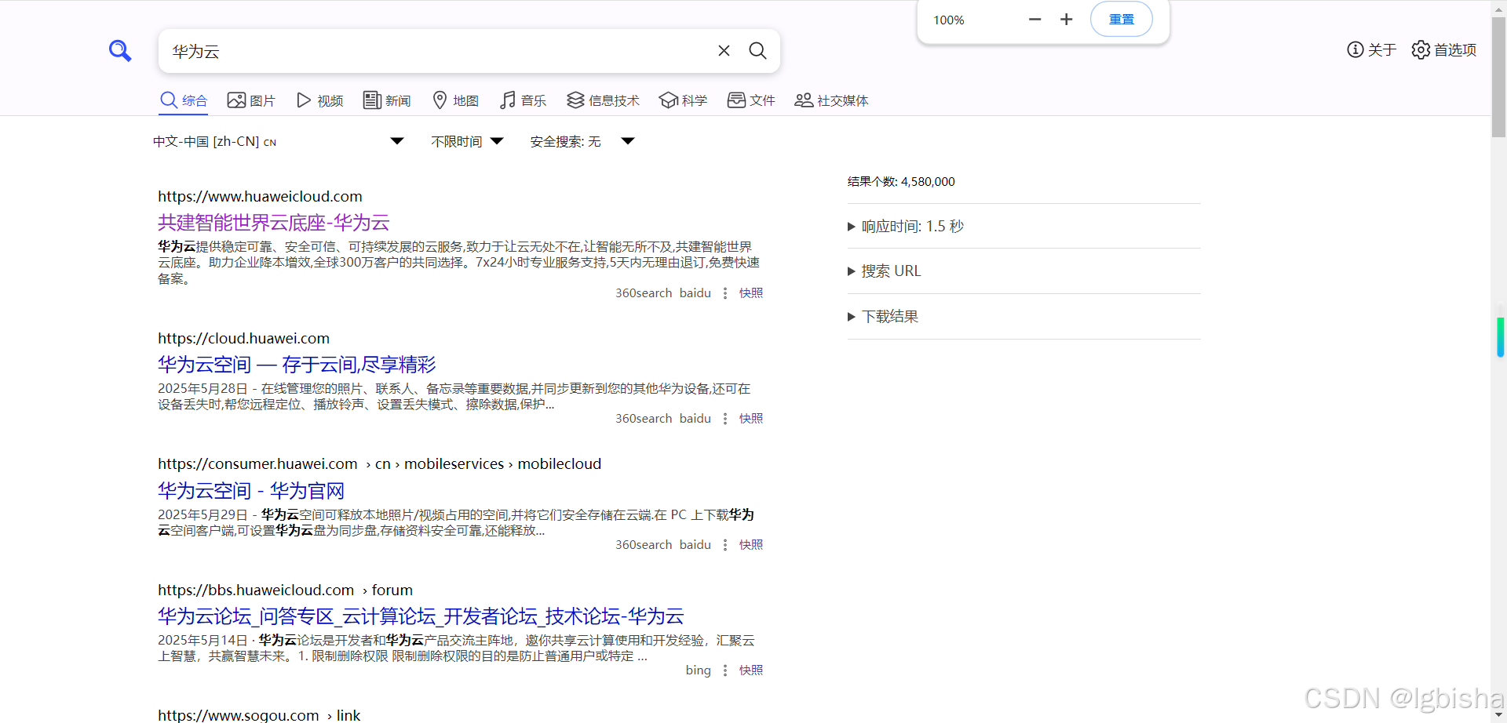
Task: Open 安全搜索 safe search dropdown
Action: point(582,141)
